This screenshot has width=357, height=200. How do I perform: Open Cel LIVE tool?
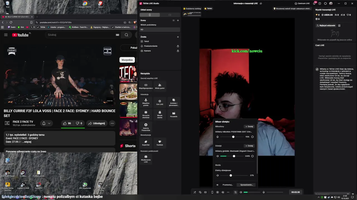pyautogui.click(x=160, y=102)
